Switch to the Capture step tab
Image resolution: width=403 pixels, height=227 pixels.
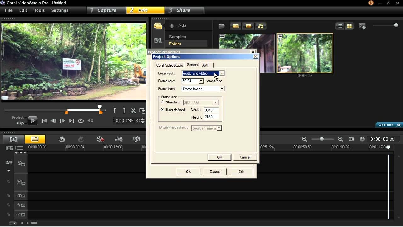click(106, 10)
